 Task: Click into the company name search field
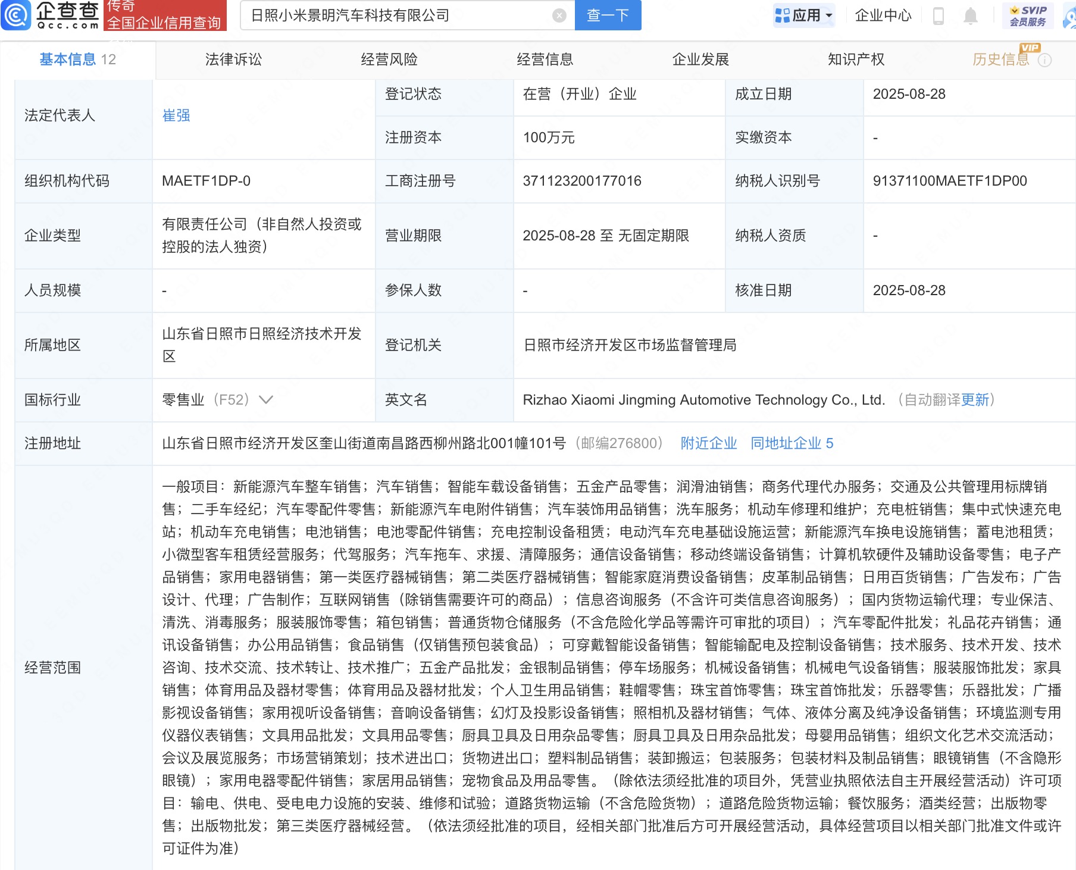399,15
